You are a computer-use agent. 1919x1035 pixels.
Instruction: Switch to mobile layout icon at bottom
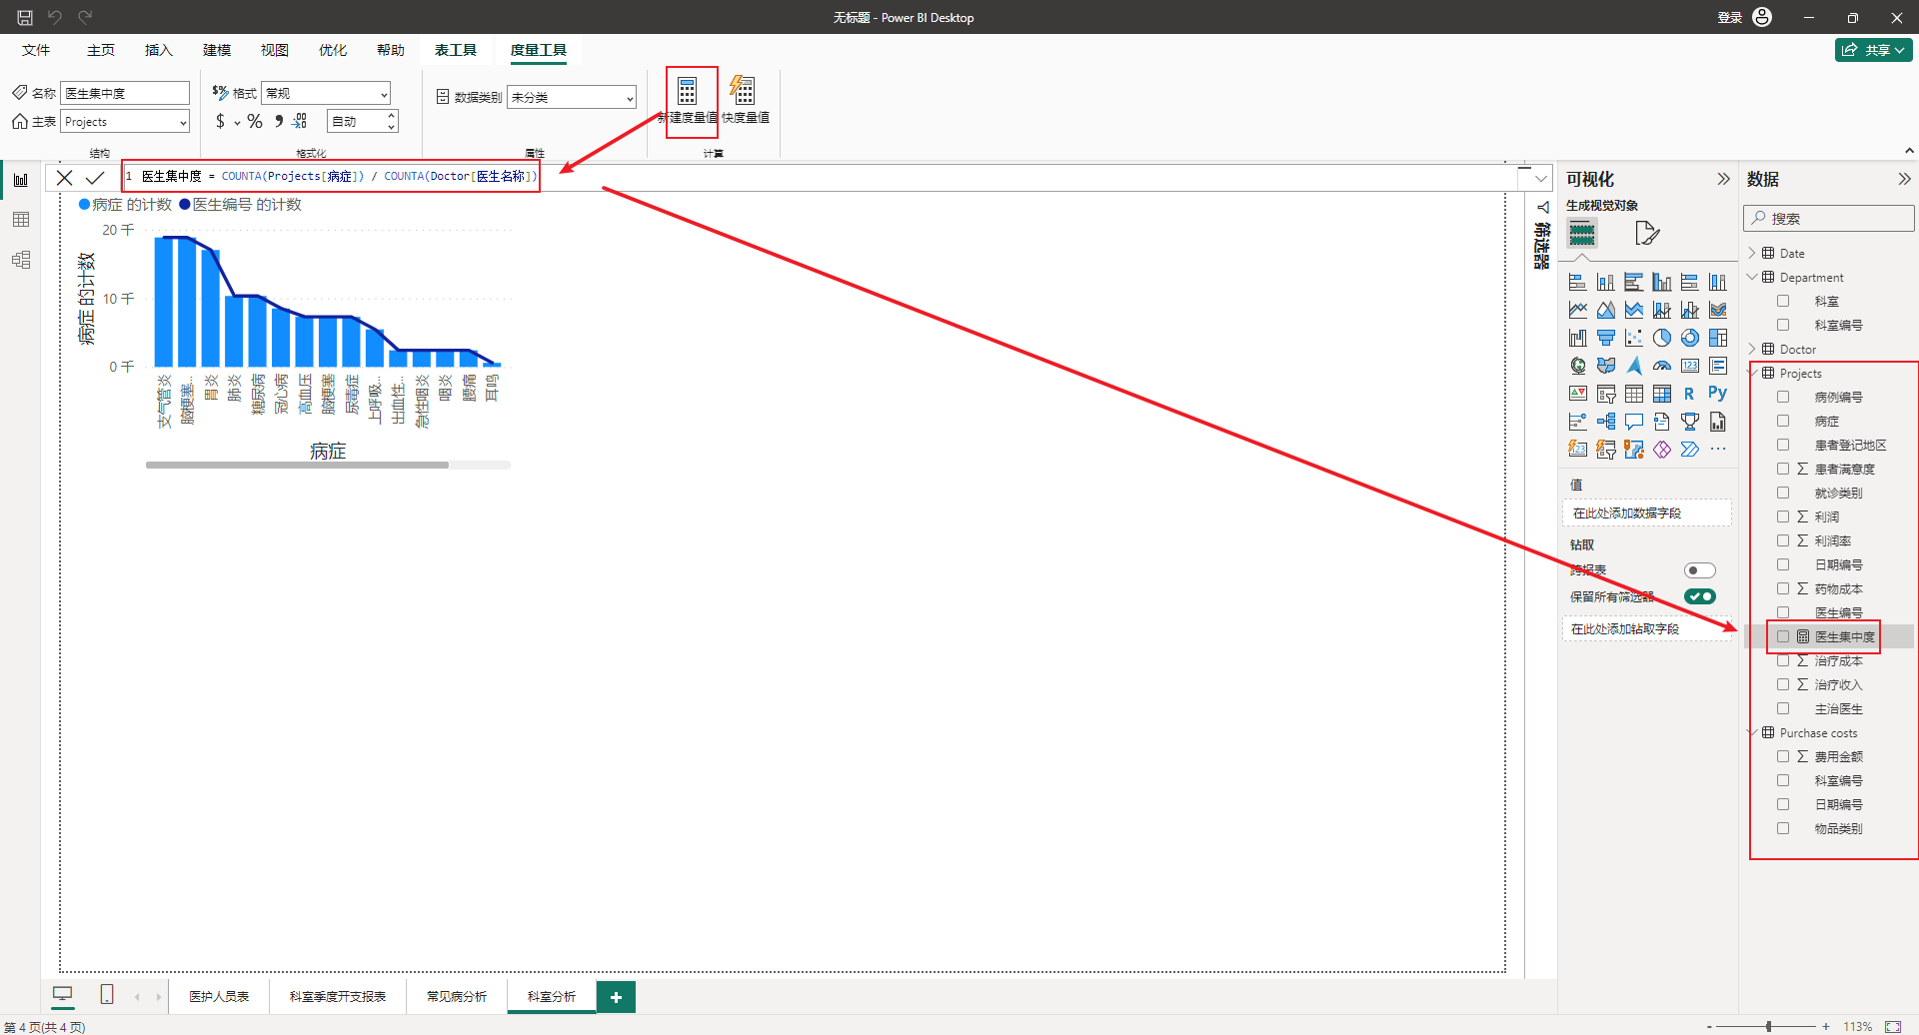coord(107,995)
